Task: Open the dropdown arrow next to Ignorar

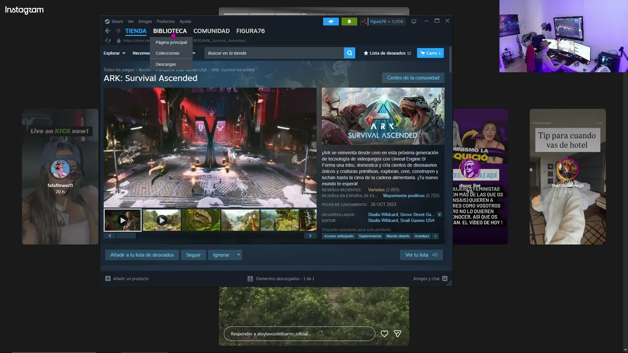Action: pos(239,255)
